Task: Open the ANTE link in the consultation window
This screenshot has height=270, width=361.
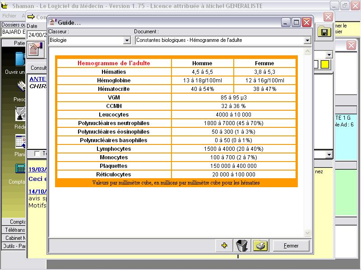Action: coord(38,79)
